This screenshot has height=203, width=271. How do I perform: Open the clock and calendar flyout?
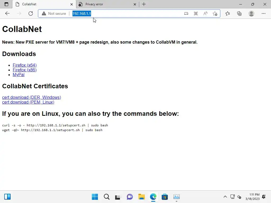point(252,197)
